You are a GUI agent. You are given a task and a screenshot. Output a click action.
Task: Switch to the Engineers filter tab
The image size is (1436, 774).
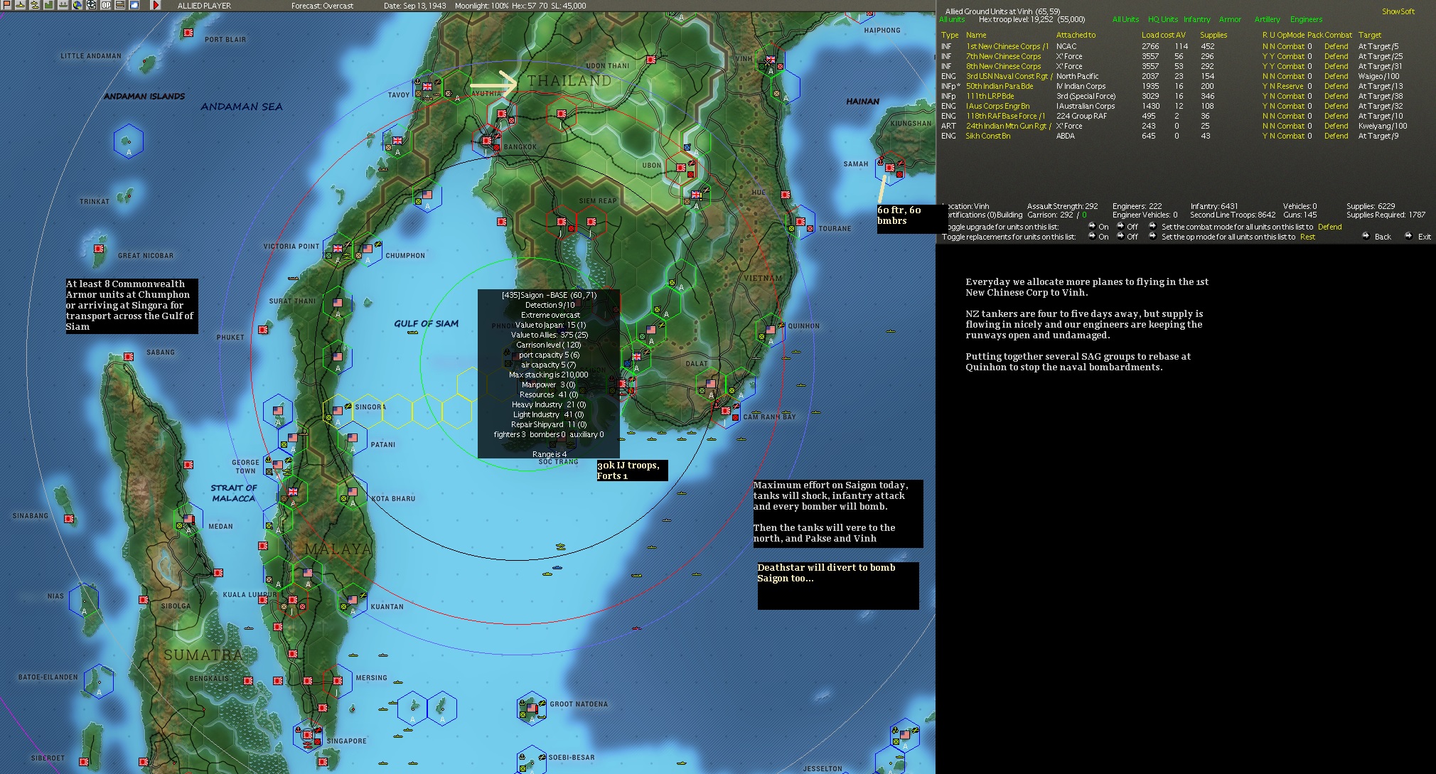click(1306, 19)
